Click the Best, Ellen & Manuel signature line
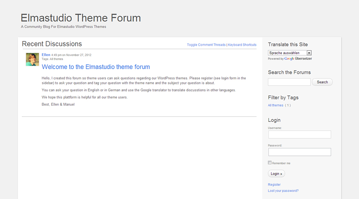Screen dimensions: 359x199 coord(58,104)
